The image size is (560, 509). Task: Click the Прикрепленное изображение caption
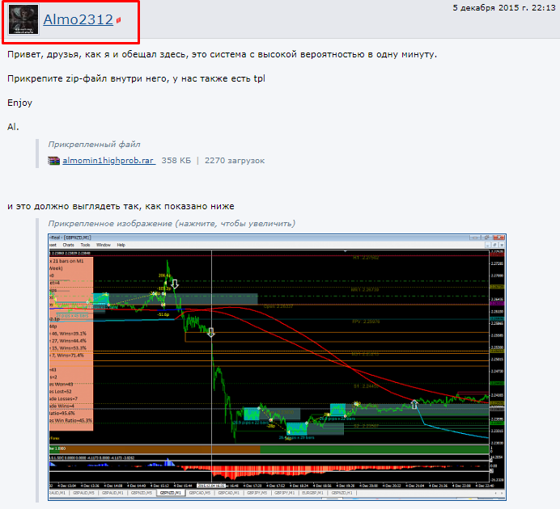(172, 224)
